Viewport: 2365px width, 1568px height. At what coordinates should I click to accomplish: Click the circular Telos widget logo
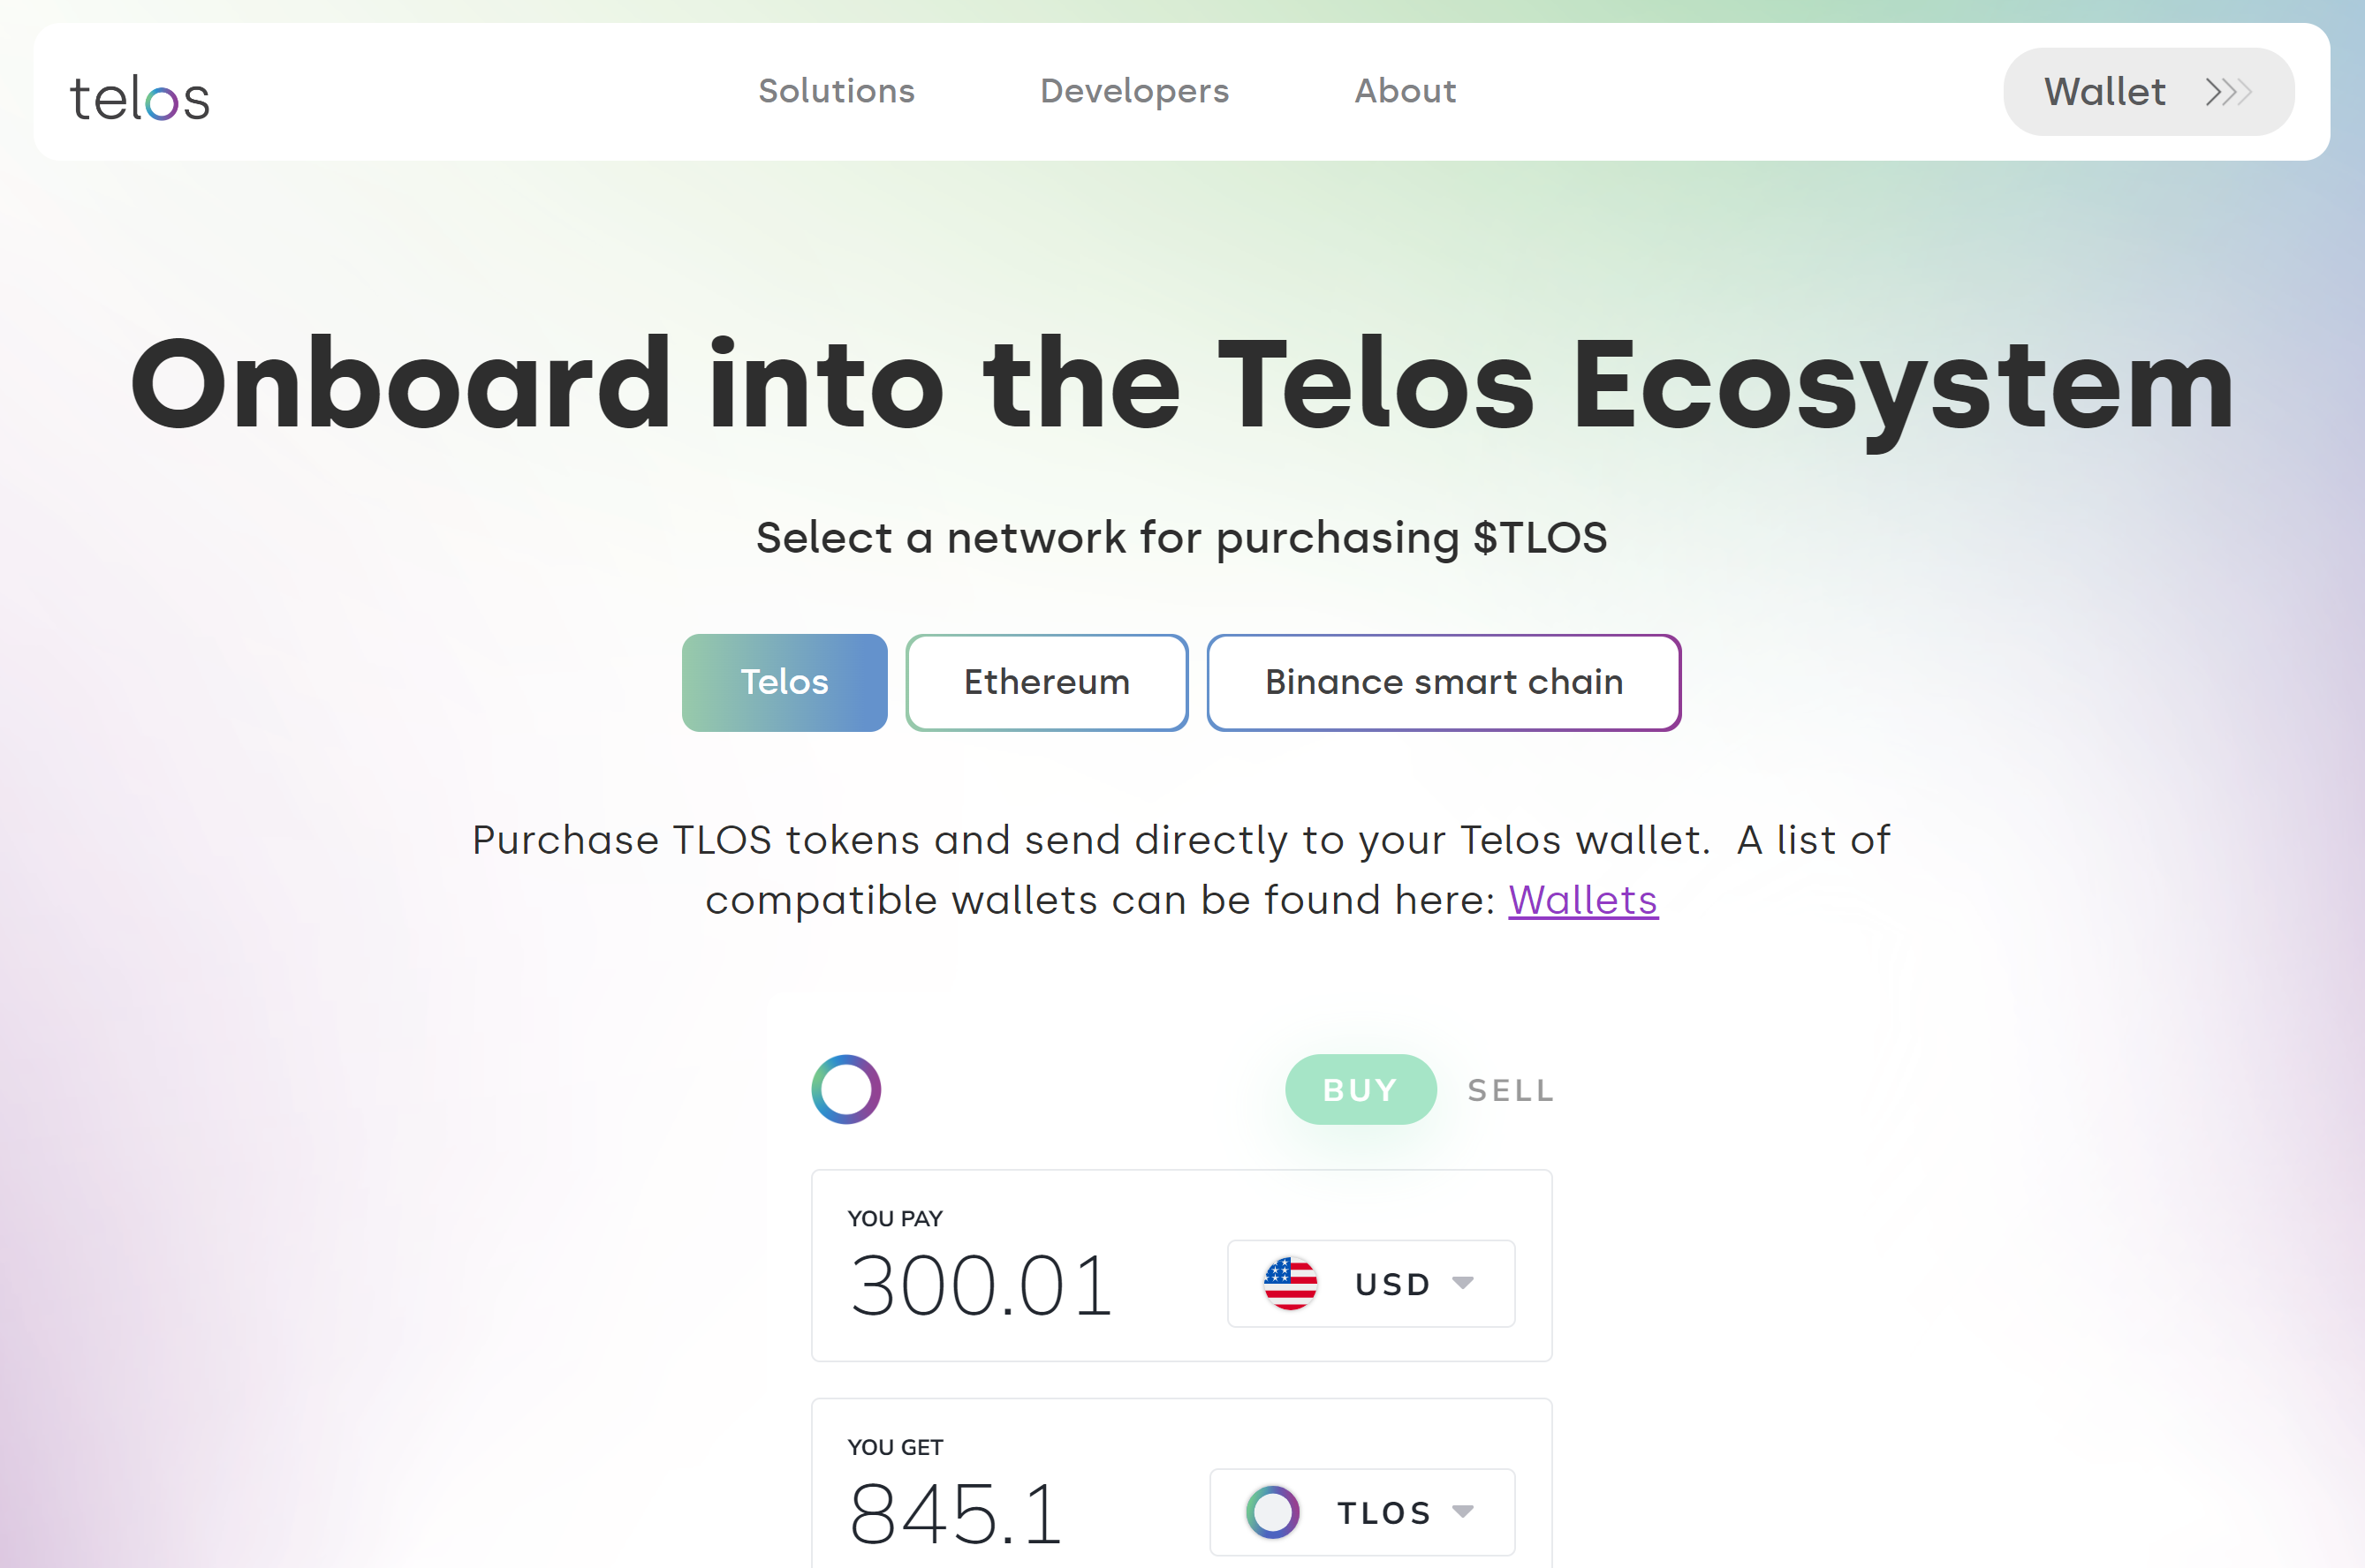[845, 1090]
